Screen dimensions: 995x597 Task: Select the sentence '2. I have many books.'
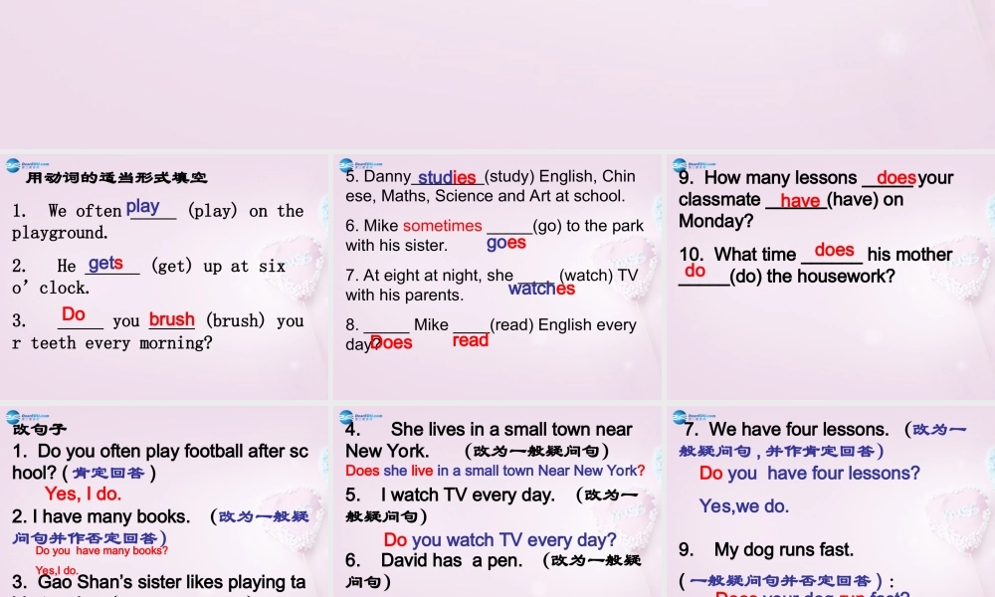tap(100, 516)
